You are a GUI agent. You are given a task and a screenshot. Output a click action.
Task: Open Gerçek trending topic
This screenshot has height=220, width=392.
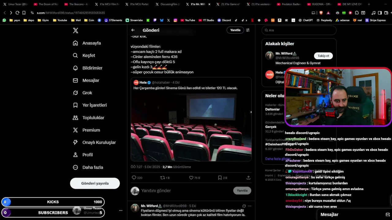coord(271,127)
